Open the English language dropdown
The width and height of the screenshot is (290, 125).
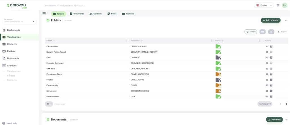coord(264,5)
